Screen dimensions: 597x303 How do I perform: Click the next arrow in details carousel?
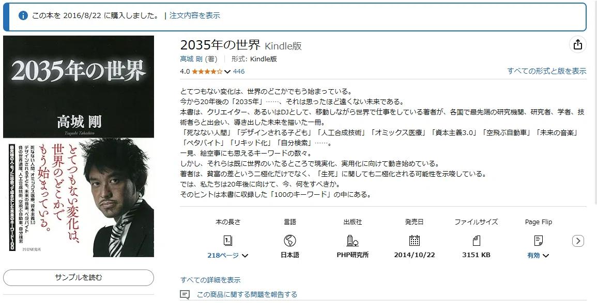point(578,241)
